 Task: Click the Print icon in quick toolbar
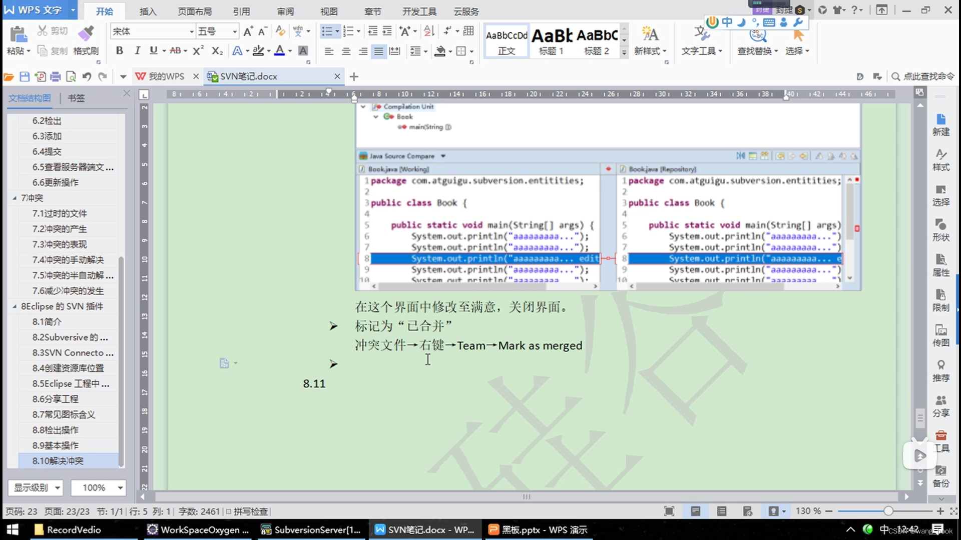pyautogui.click(x=55, y=76)
